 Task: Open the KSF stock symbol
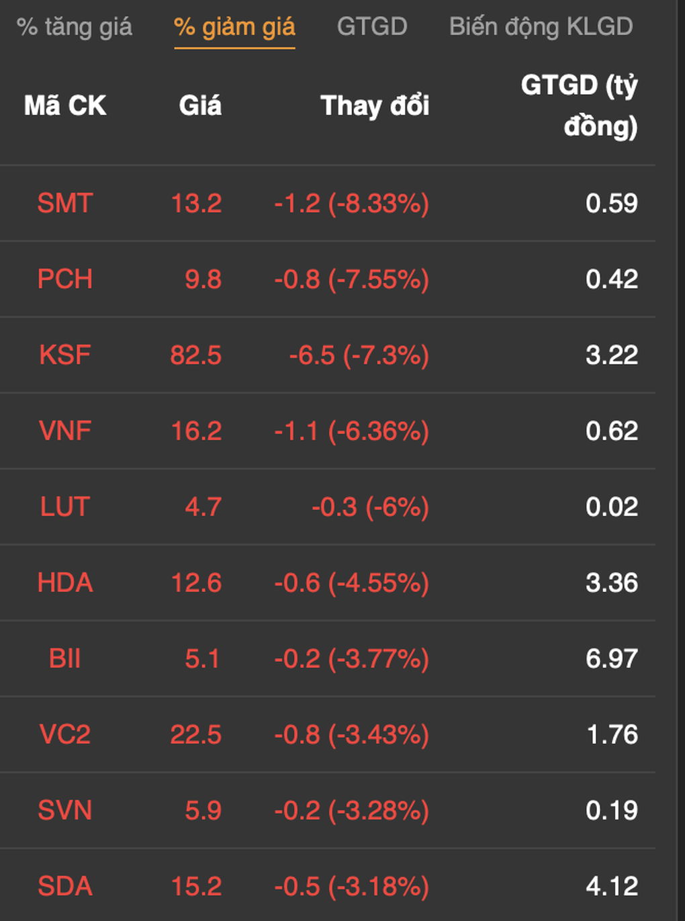(64, 355)
